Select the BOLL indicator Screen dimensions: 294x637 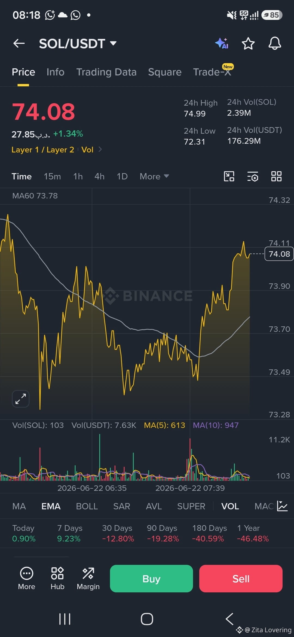[x=87, y=506]
